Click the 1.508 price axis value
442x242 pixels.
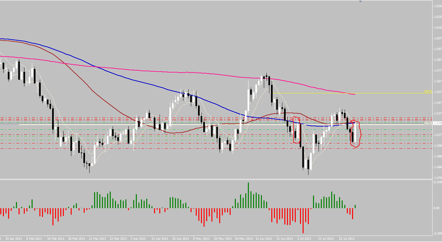click(x=437, y=145)
